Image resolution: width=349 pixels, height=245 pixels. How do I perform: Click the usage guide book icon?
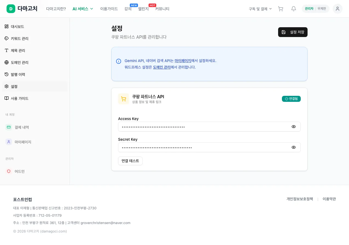(x=7, y=98)
